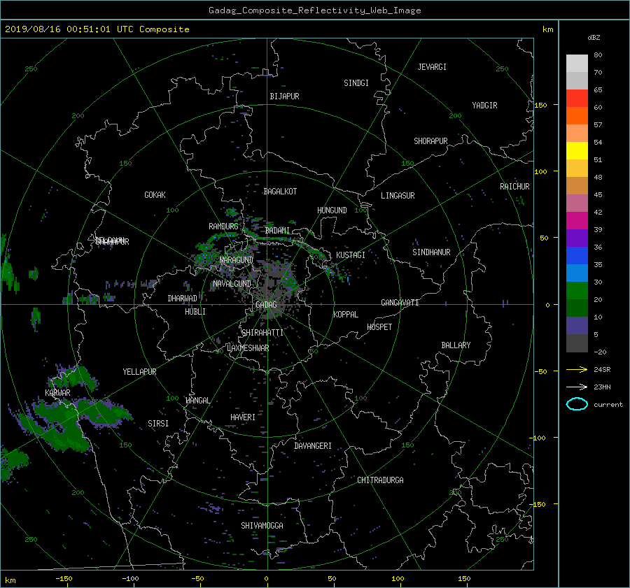
Task: Click the HUBLI city label
Action: (x=195, y=312)
